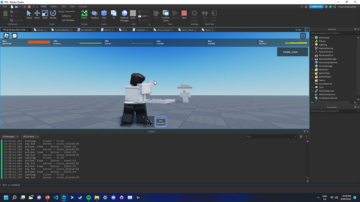Click the Collaborate button

[x=315, y=6]
